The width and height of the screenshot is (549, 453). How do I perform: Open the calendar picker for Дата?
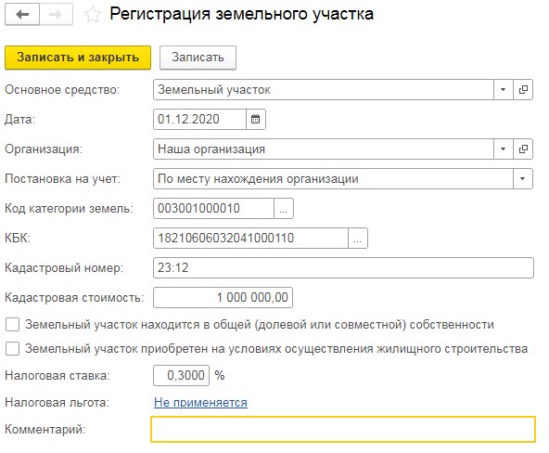click(x=256, y=119)
